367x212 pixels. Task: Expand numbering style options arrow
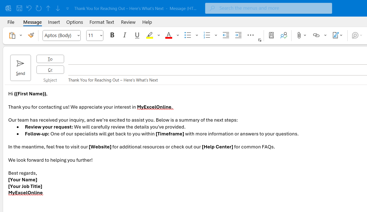[216, 35]
